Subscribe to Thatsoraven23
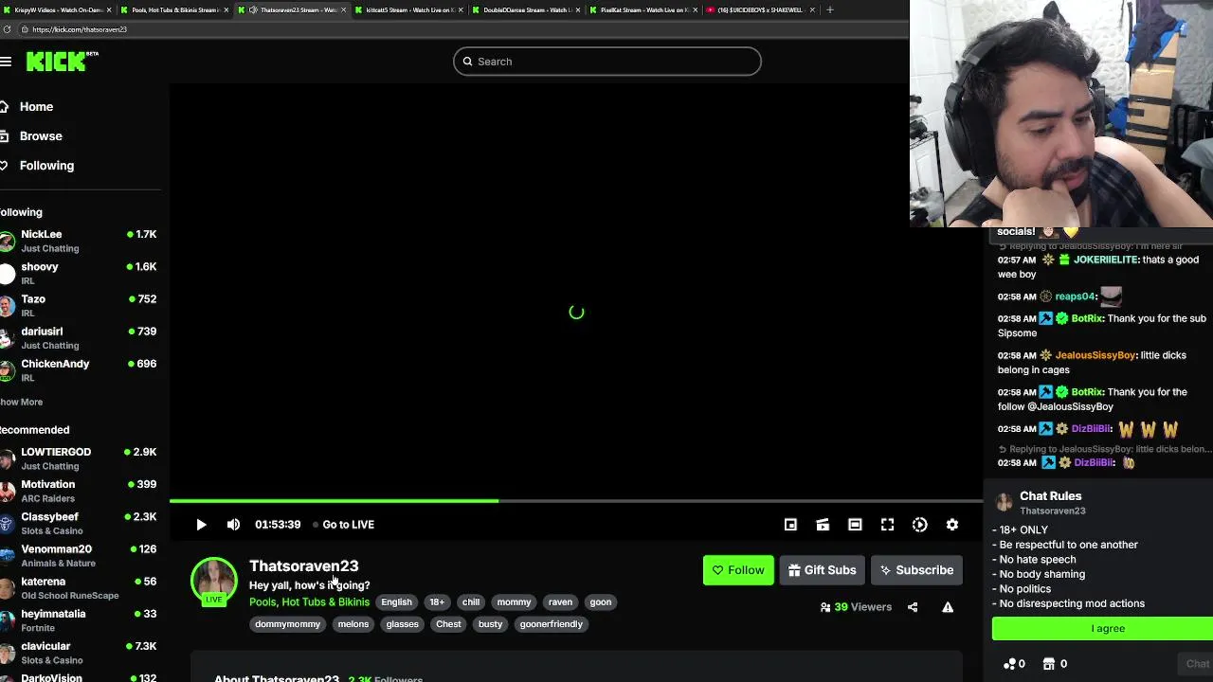This screenshot has width=1213, height=682. point(916,570)
